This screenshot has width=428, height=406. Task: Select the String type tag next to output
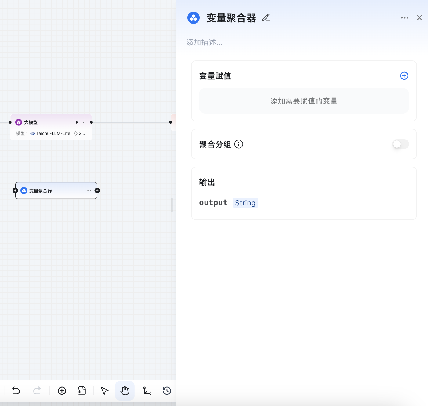(x=245, y=202)
